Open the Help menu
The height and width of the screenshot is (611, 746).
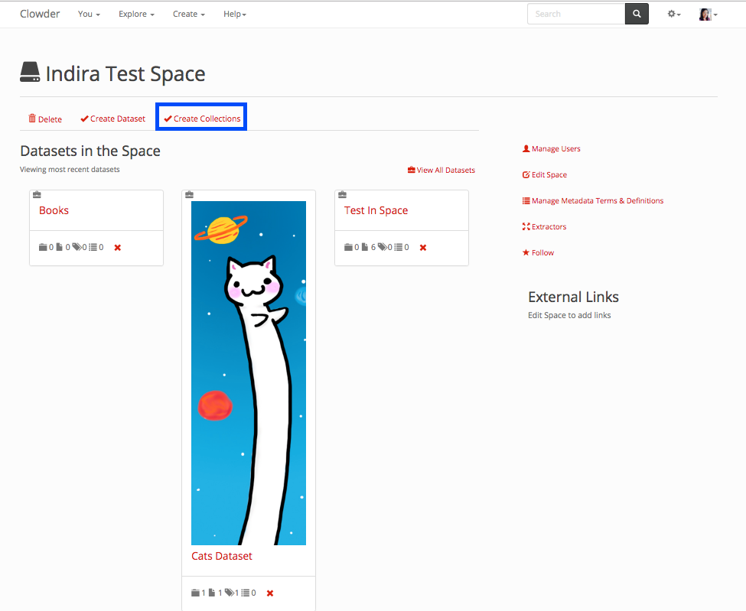click(235, 14)
